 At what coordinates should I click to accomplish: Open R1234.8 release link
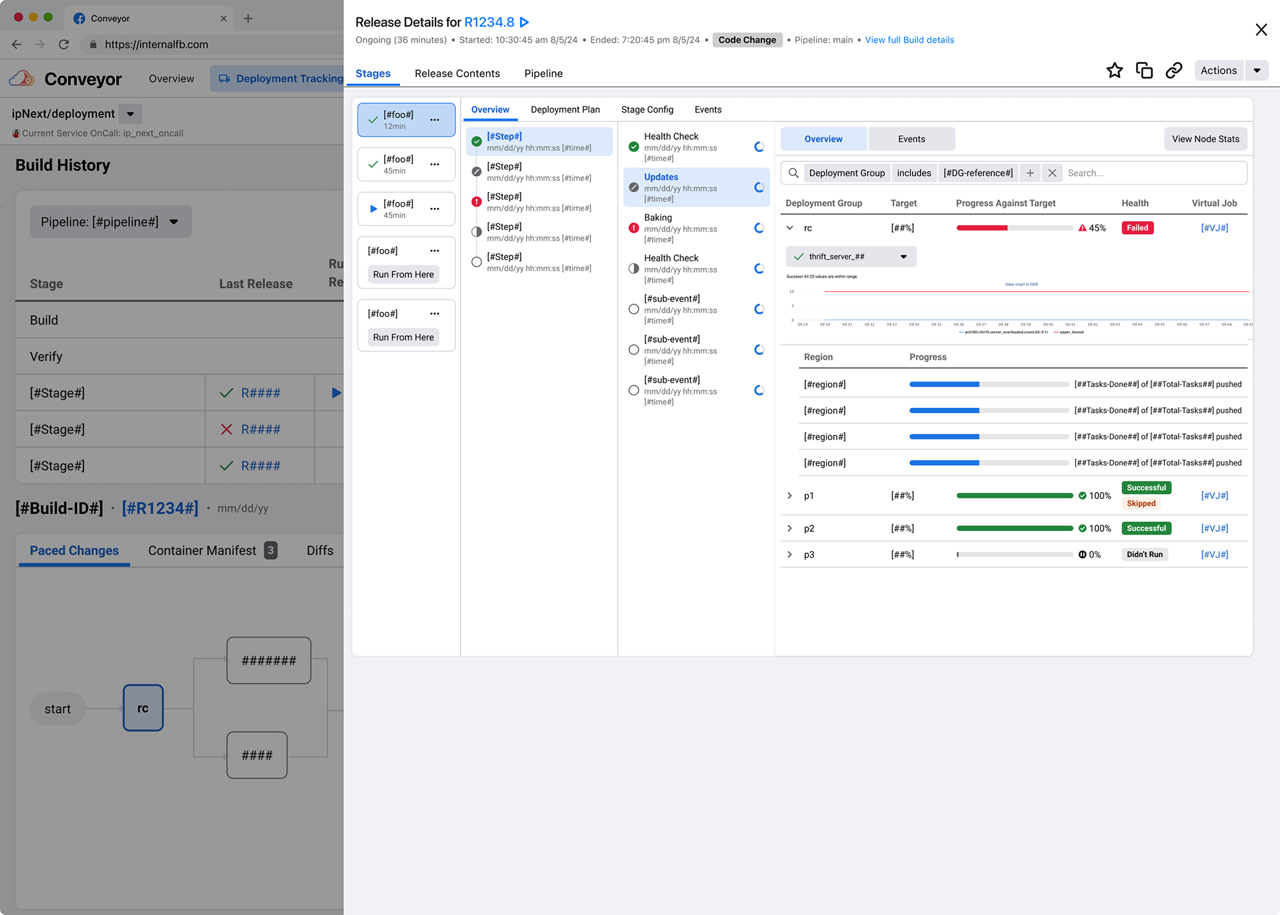(x=489, y=22)
